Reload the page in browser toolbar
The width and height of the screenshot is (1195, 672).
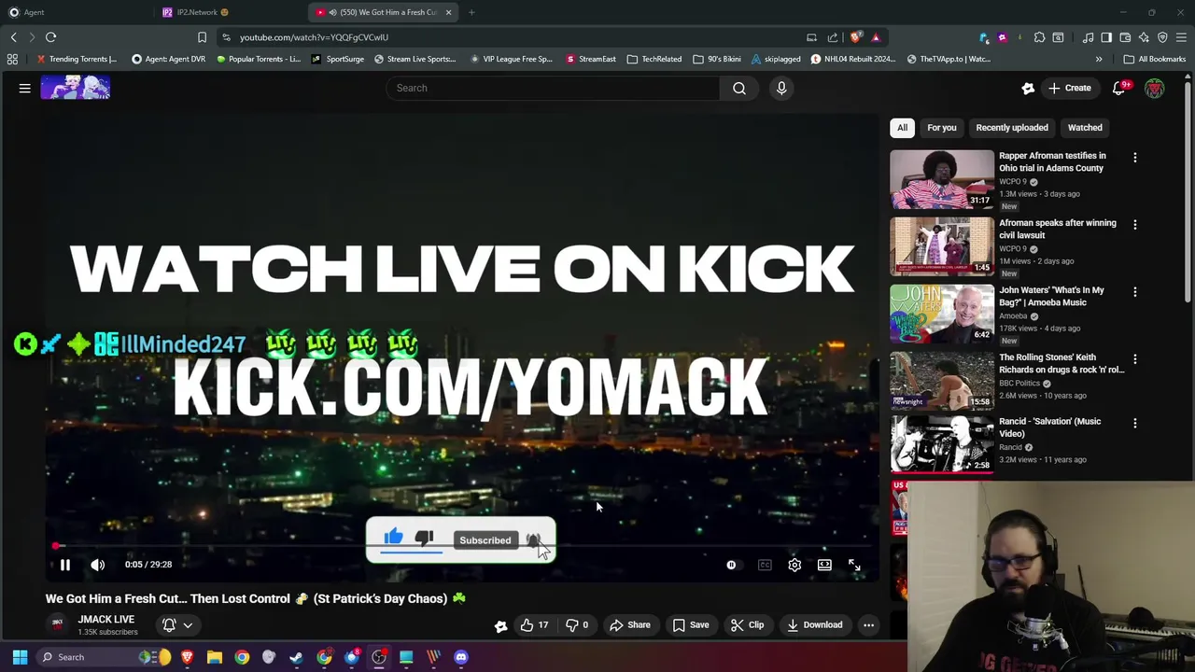[x=51, y=37]
